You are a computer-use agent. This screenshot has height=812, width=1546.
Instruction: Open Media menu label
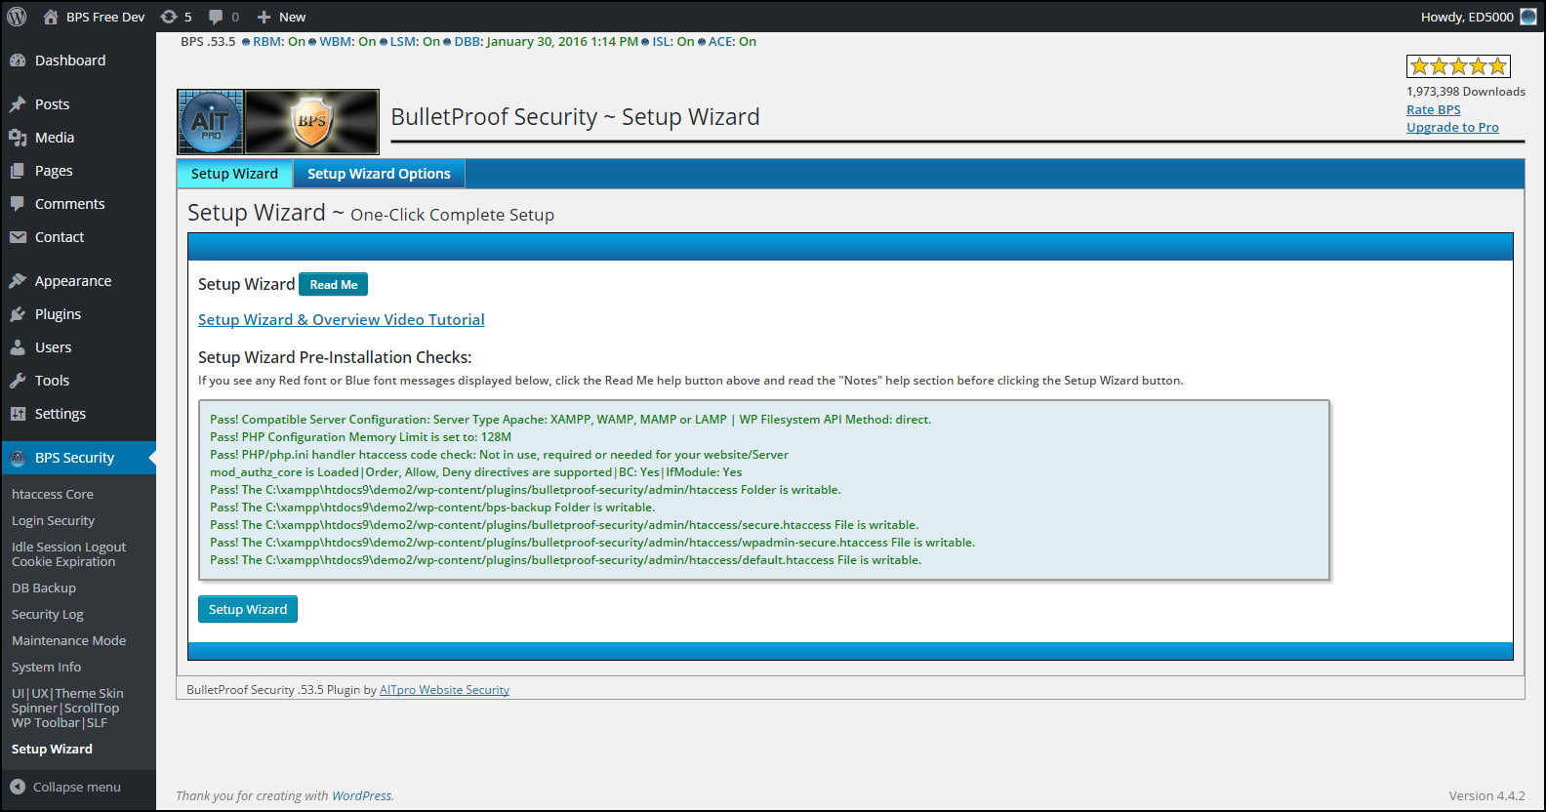pos(55,138)
